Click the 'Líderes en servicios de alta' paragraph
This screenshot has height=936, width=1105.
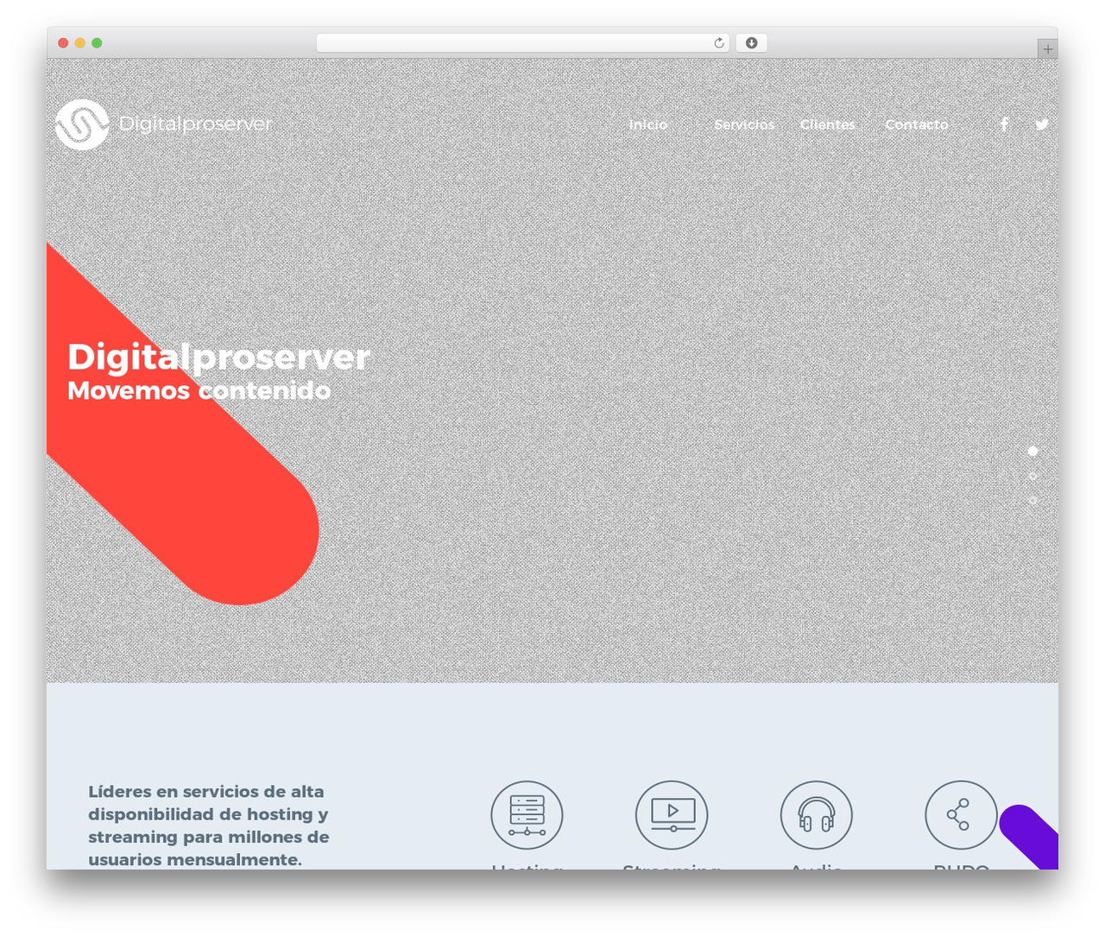pyautogui.click(x=209, y=825)
